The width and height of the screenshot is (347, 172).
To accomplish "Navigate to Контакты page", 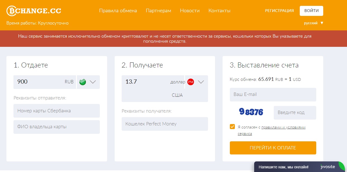I will click(x=219, y=11).
